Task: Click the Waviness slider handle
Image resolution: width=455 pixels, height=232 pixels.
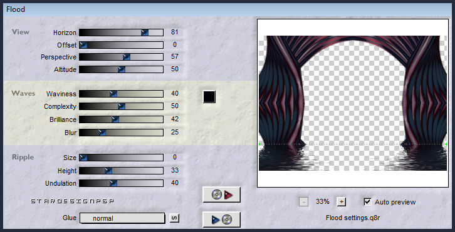Action: (113, 94)
